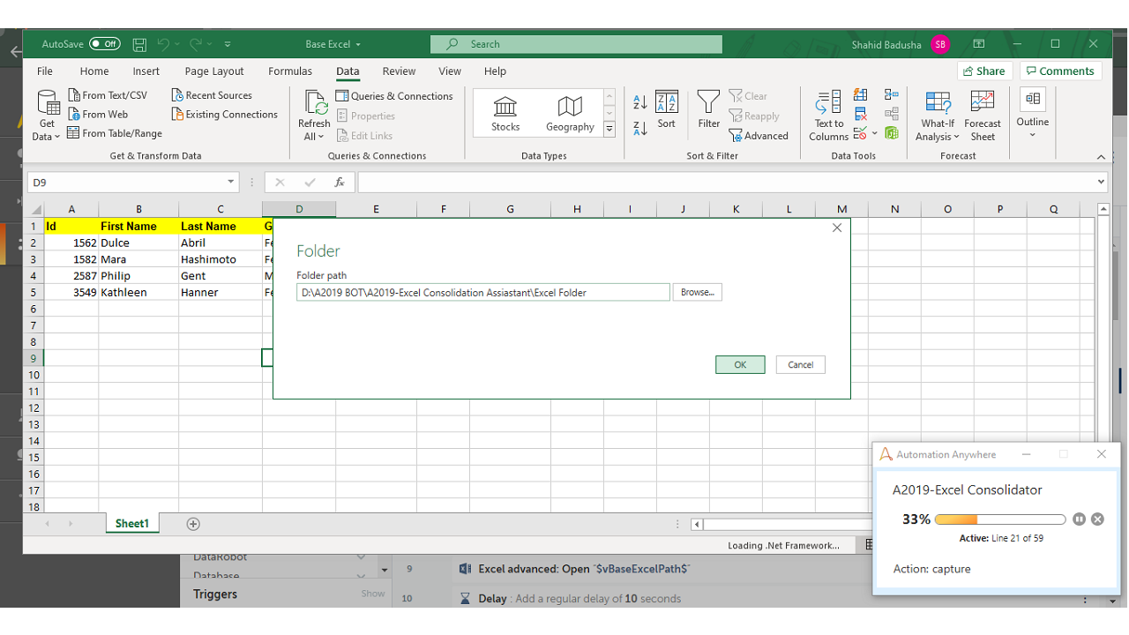Pause the running bot in Automation Anywhere
The width and height of the screenshot is (1129, 635).
pos(1079,519)
